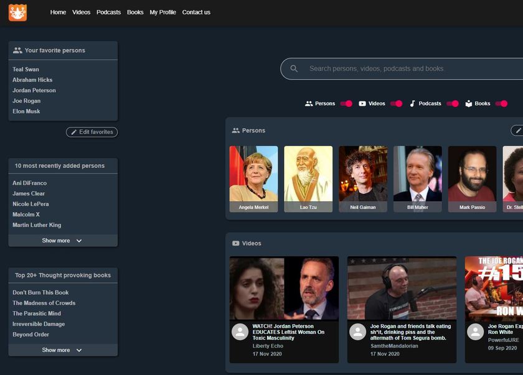Click the Liberty Echo channel avatar icon
The image size is (523, 375).
coord(240,331)
